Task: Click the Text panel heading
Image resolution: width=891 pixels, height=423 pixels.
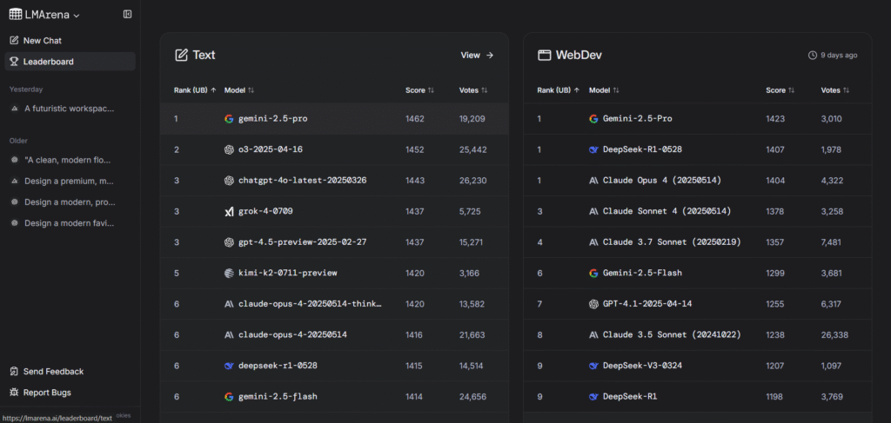Action: pos(204,55)
